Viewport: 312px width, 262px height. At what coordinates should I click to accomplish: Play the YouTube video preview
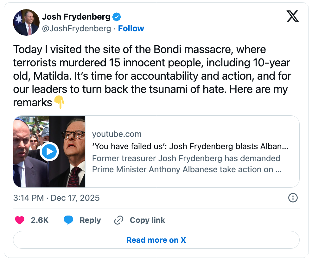coord(49,152)
